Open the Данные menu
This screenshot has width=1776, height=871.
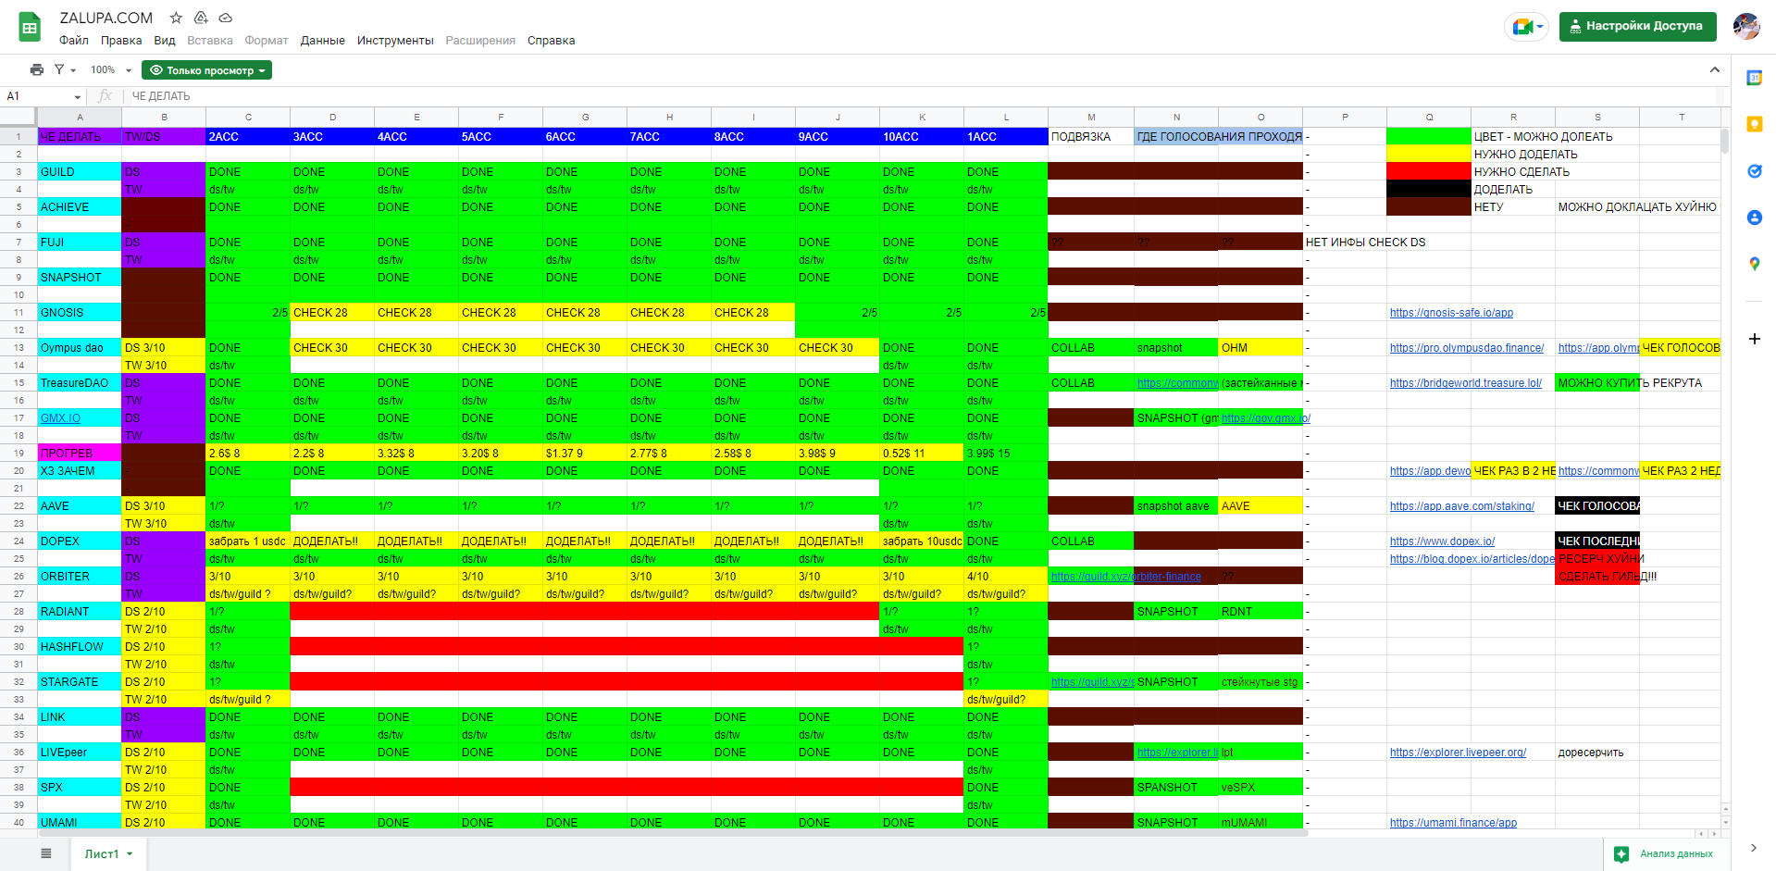322,41
